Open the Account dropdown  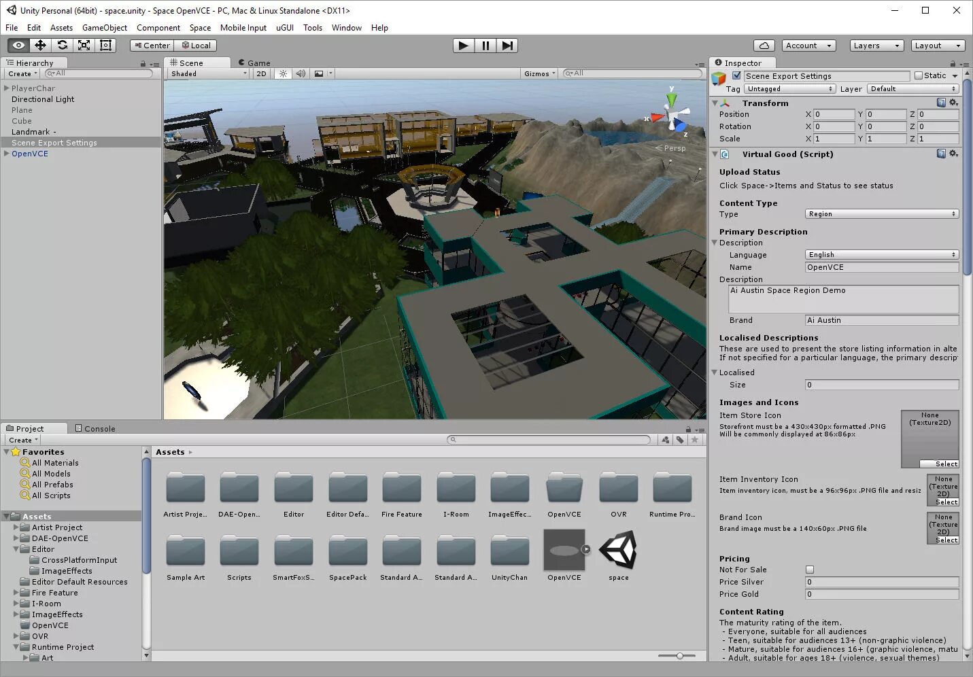tap(808, 46)
